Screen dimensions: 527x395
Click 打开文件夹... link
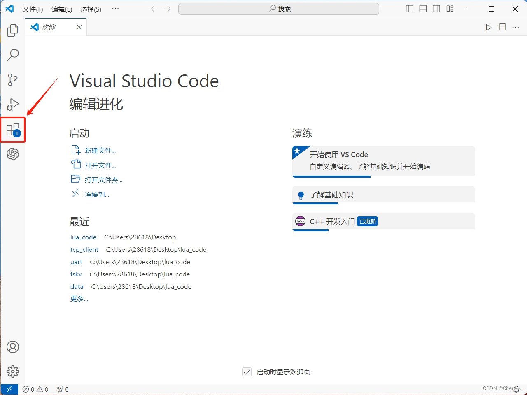click(103, 180)
